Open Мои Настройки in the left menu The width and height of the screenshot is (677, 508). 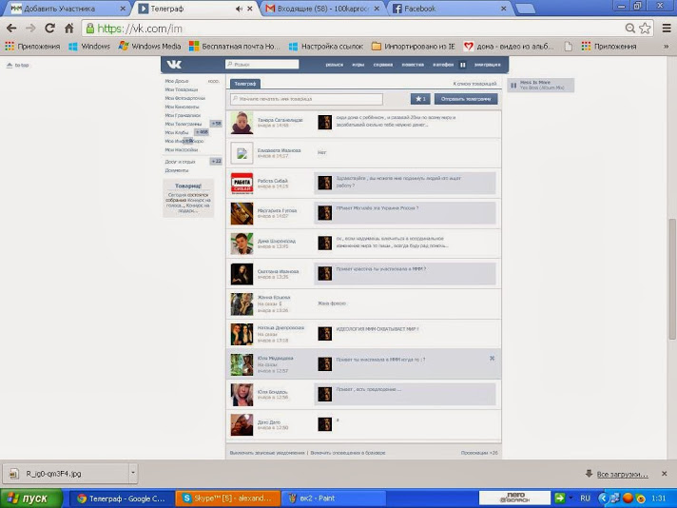point(182,150)
